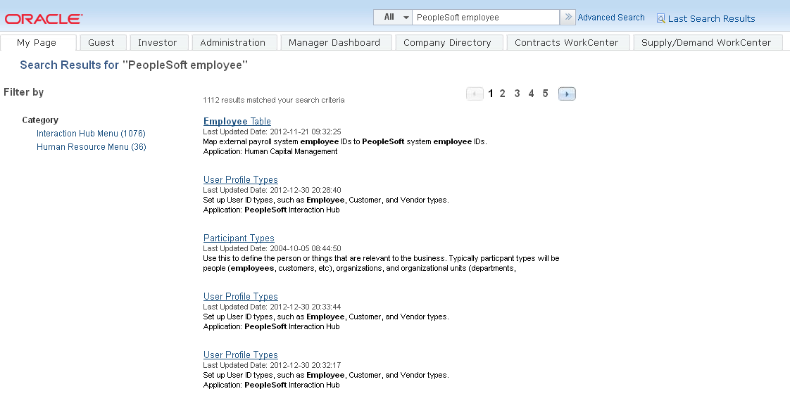Screen dimensions: 790x396
Task: Open the Investor tab
Action: pos(158,43)
